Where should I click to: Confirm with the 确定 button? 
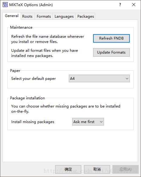point(68,169)
